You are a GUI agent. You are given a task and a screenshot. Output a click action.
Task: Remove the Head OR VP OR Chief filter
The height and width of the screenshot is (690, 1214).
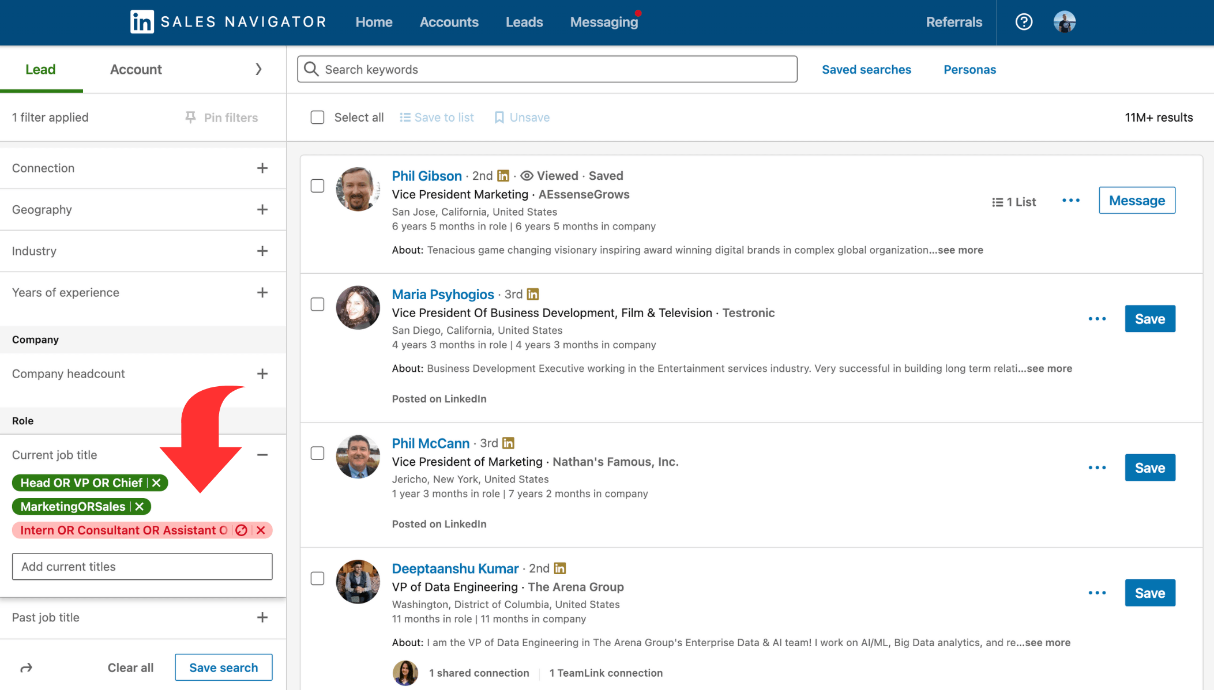click(156, 483)
